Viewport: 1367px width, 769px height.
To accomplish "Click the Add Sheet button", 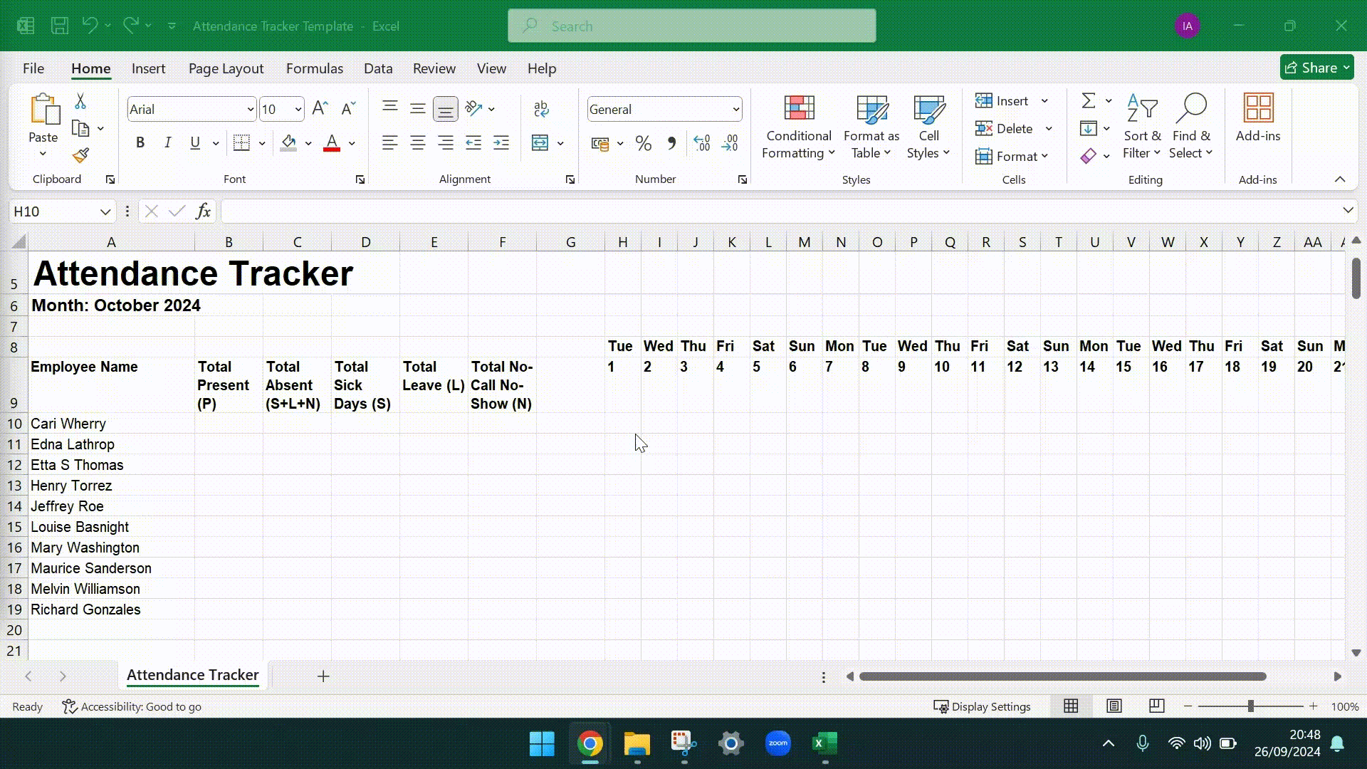I will tap(323, 675).
